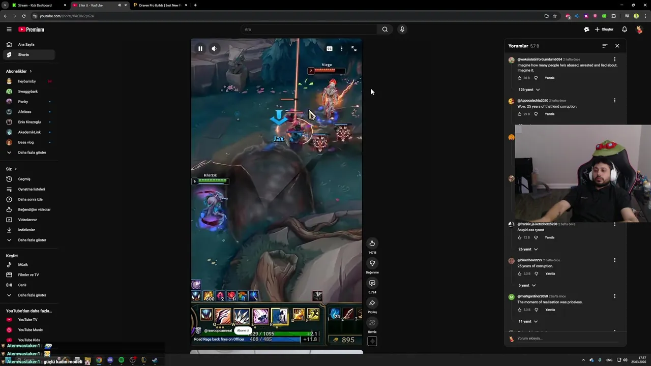Go to the YouTube Premium logo home
The width and height of the screenshot is (651, 366).
(32, 29)
